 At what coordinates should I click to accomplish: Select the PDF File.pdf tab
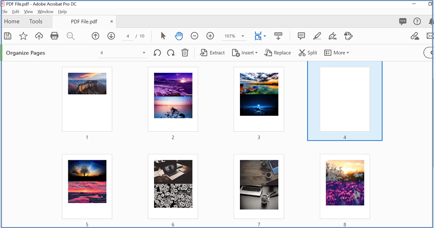click(x=84, y=21)
